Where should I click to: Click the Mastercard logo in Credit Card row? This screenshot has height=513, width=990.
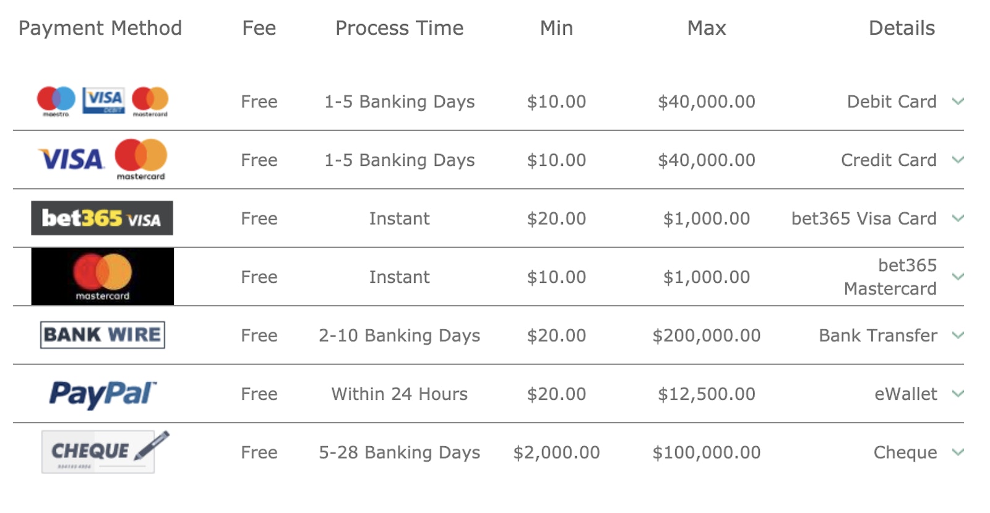(x=141, y=159)
